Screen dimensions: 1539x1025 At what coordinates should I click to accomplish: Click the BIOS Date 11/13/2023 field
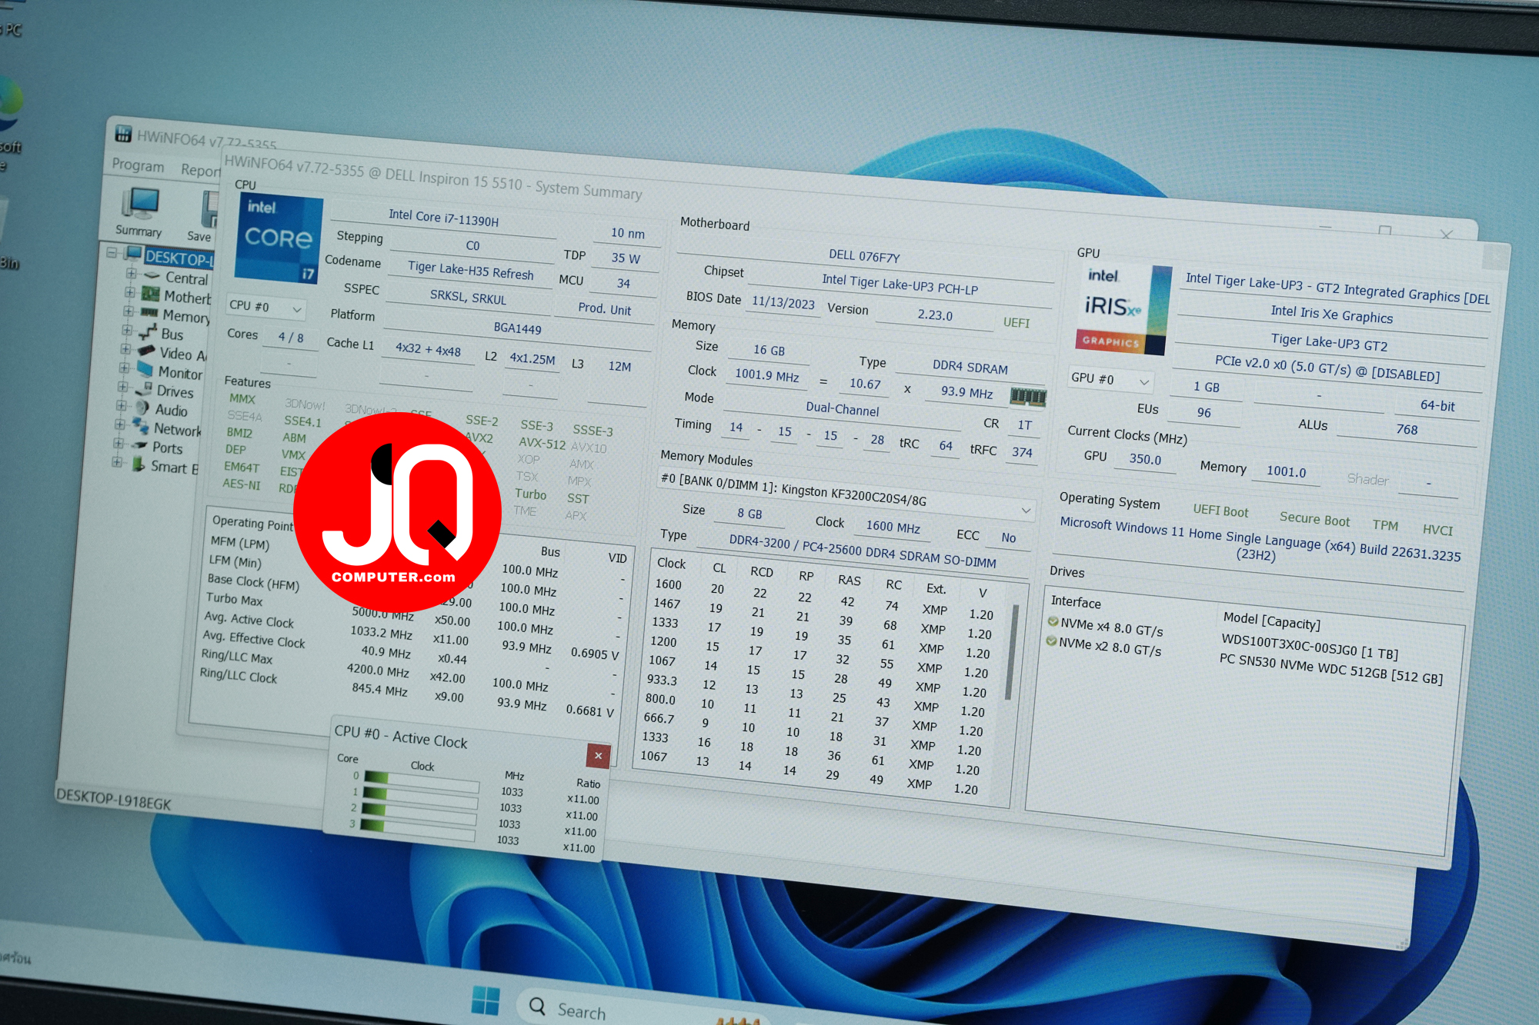pos(783,302)
